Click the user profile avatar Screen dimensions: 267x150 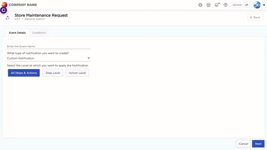point(257,5)
